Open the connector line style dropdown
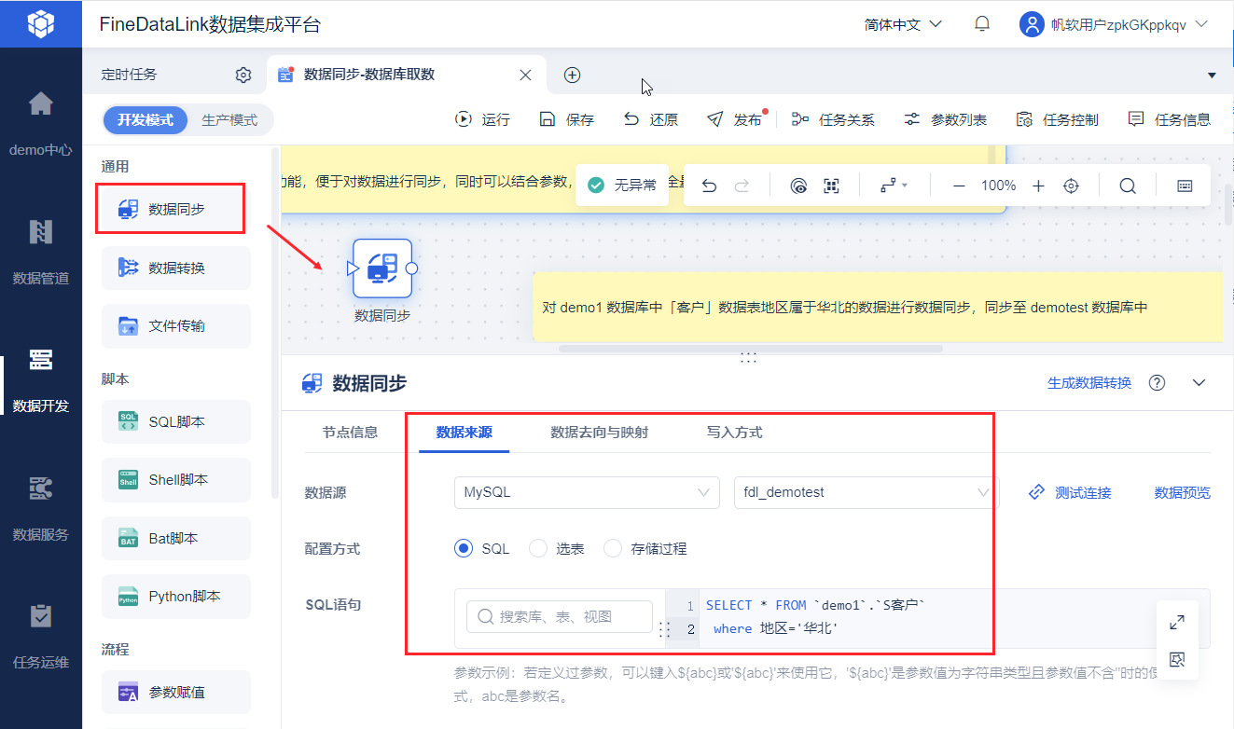 coord(894,186)
